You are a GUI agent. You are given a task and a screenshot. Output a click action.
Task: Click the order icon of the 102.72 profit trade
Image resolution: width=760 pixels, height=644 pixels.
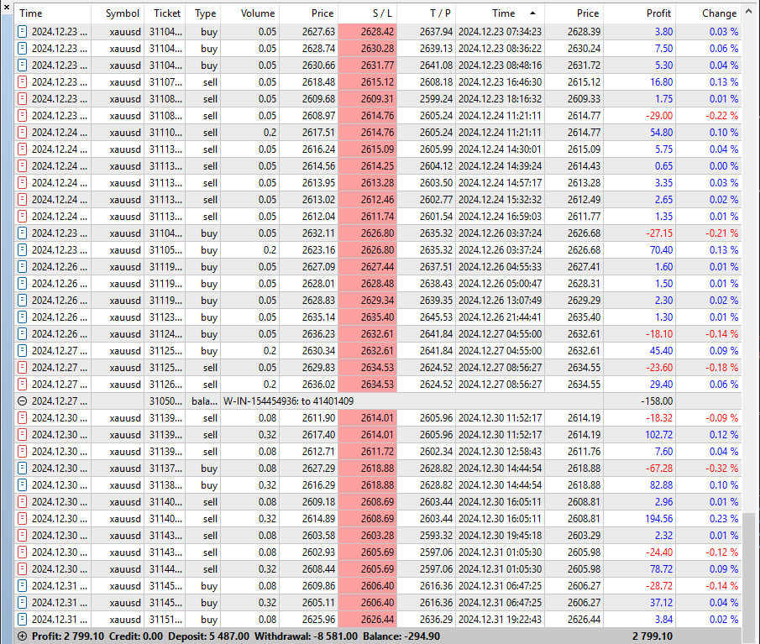[x=23, y=435]
